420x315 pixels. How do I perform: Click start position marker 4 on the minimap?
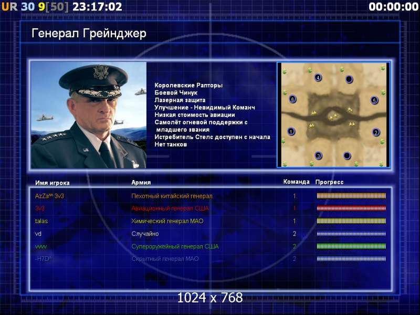pyautogui.click(x=318, y=77)
